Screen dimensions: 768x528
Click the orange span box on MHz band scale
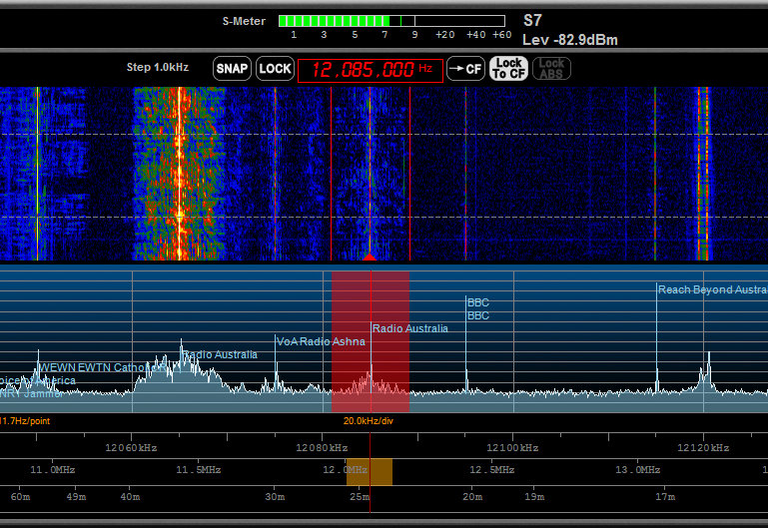click(370, 472)
